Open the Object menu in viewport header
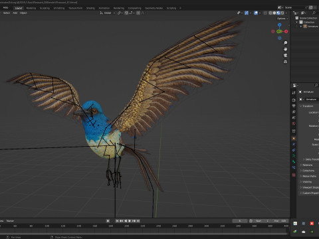 pyautogui.click(x=23, y=13)
